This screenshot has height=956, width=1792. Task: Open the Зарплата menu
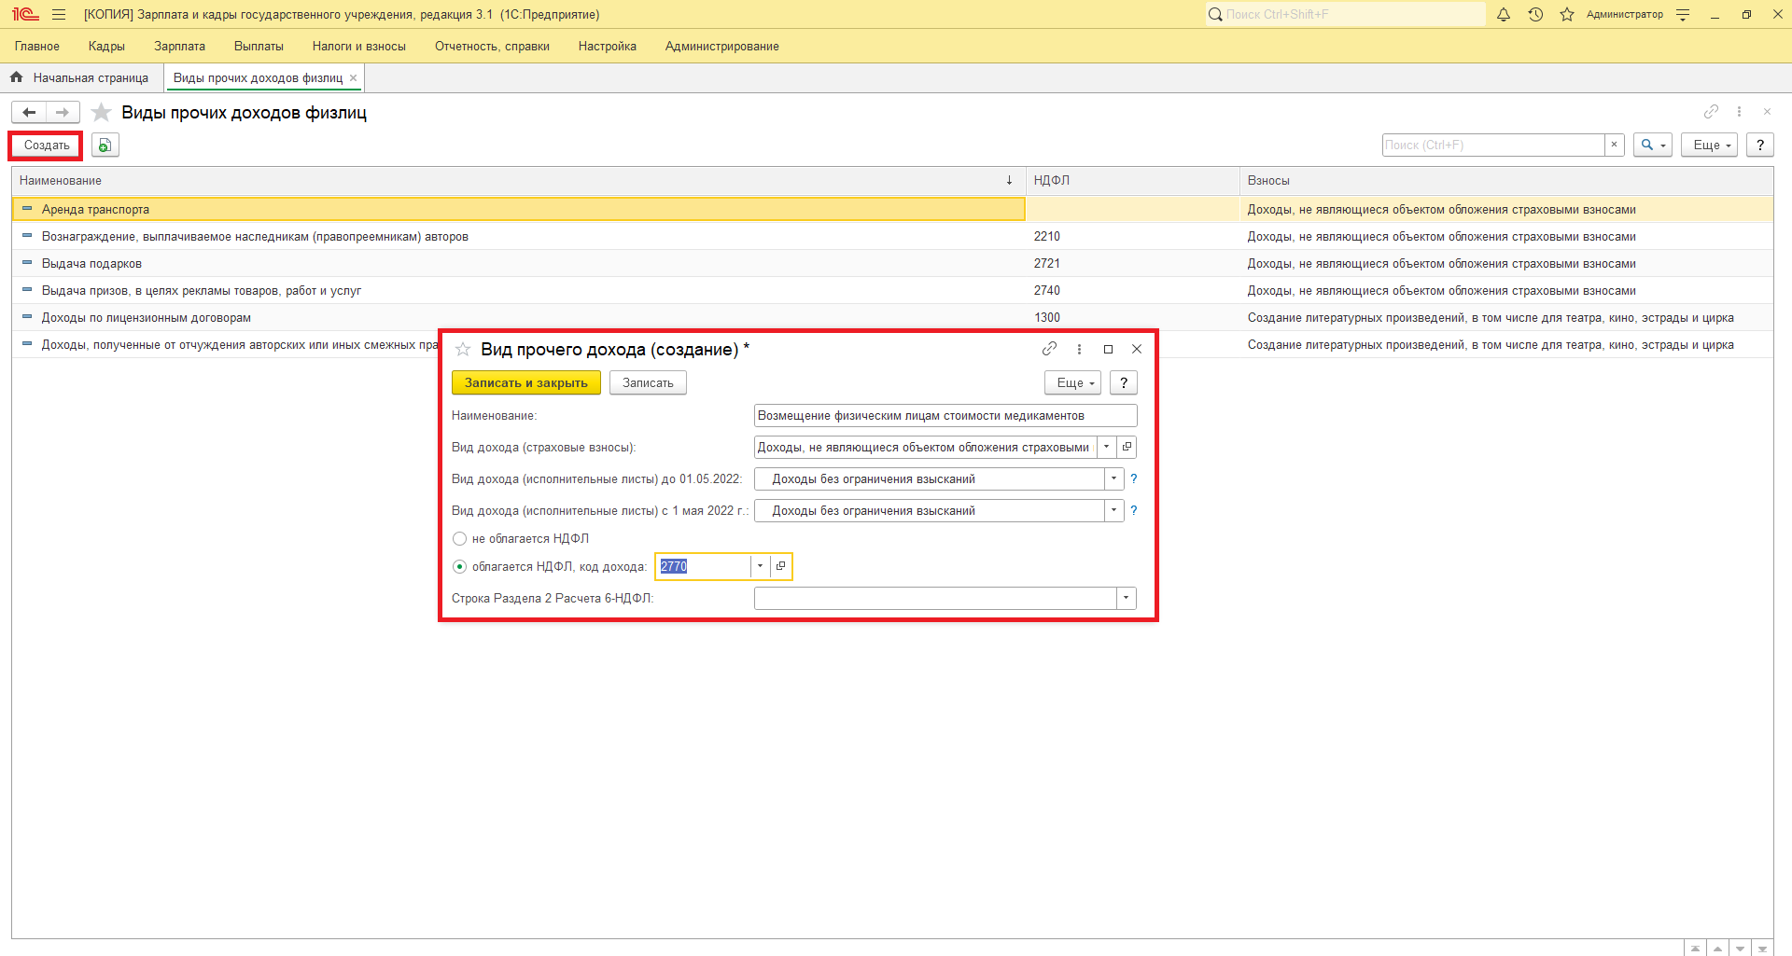coord(179,46)
